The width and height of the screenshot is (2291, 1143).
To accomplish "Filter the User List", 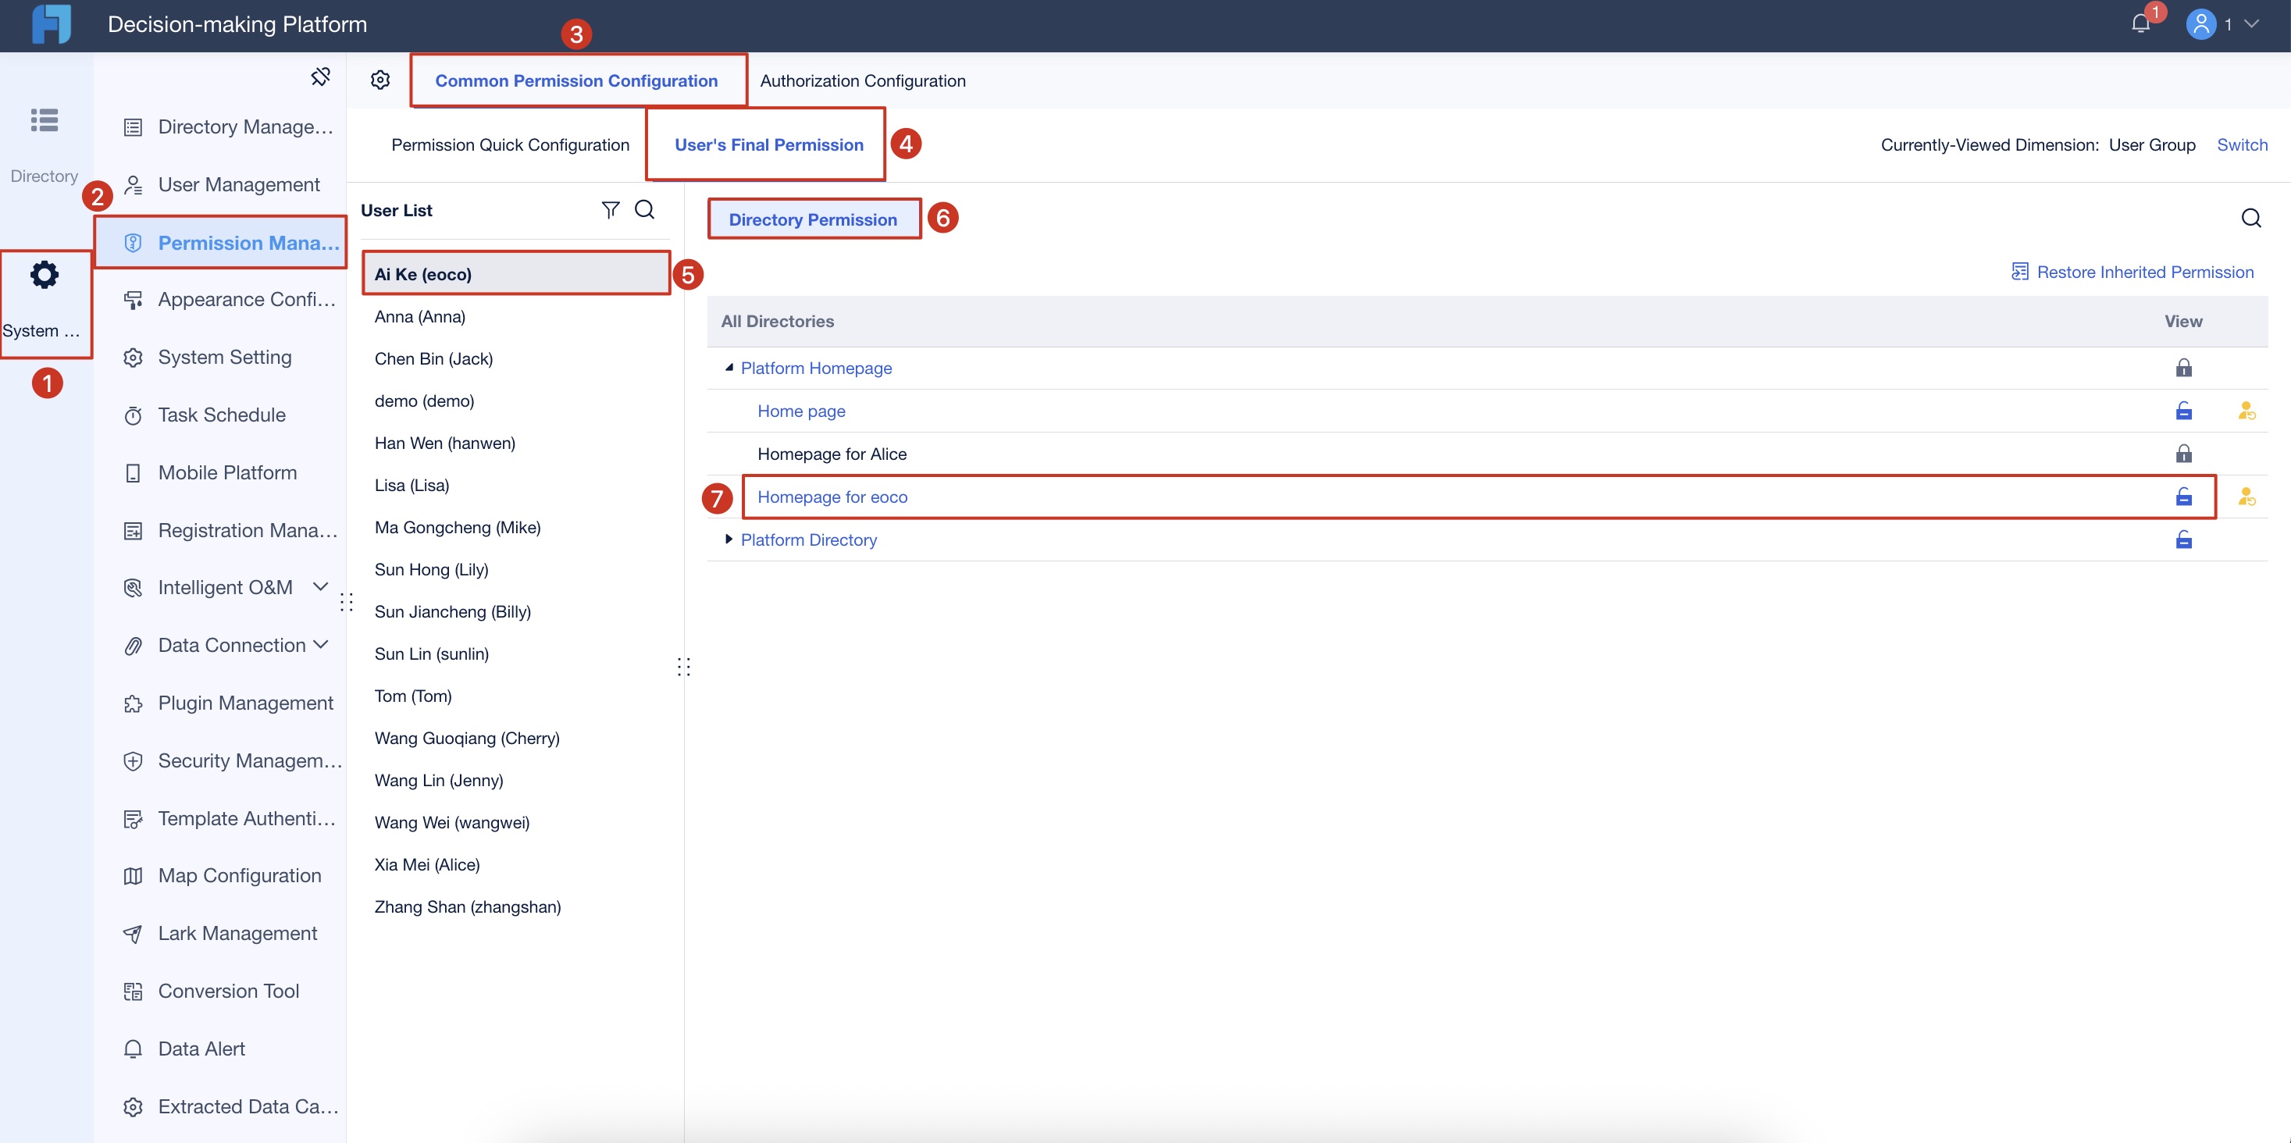I will (x=610, y=210).
